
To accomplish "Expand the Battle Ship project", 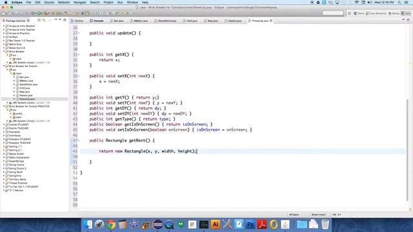I will [4, 44].
